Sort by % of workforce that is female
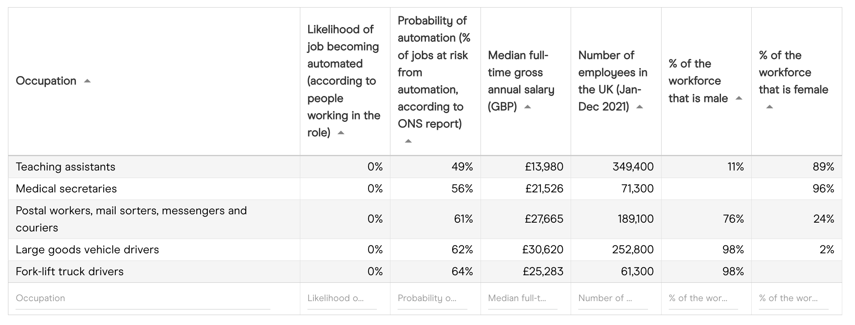Viewport: 855px width, 325px height. (x=770, y=107)
